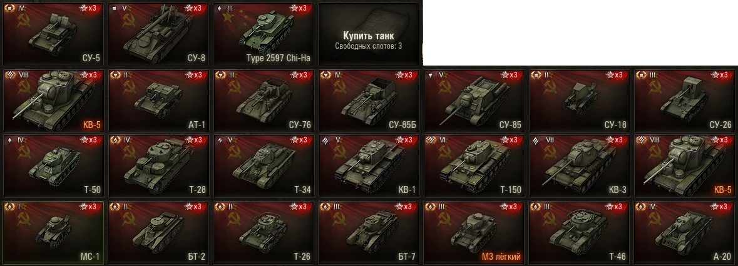
Task: Choose the СУ-85Б tank card
Action: [369, 101]
